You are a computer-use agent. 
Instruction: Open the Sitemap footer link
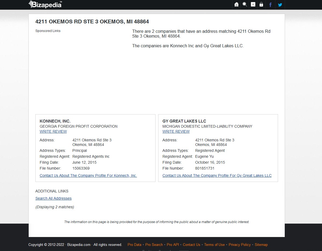[261, 245]
